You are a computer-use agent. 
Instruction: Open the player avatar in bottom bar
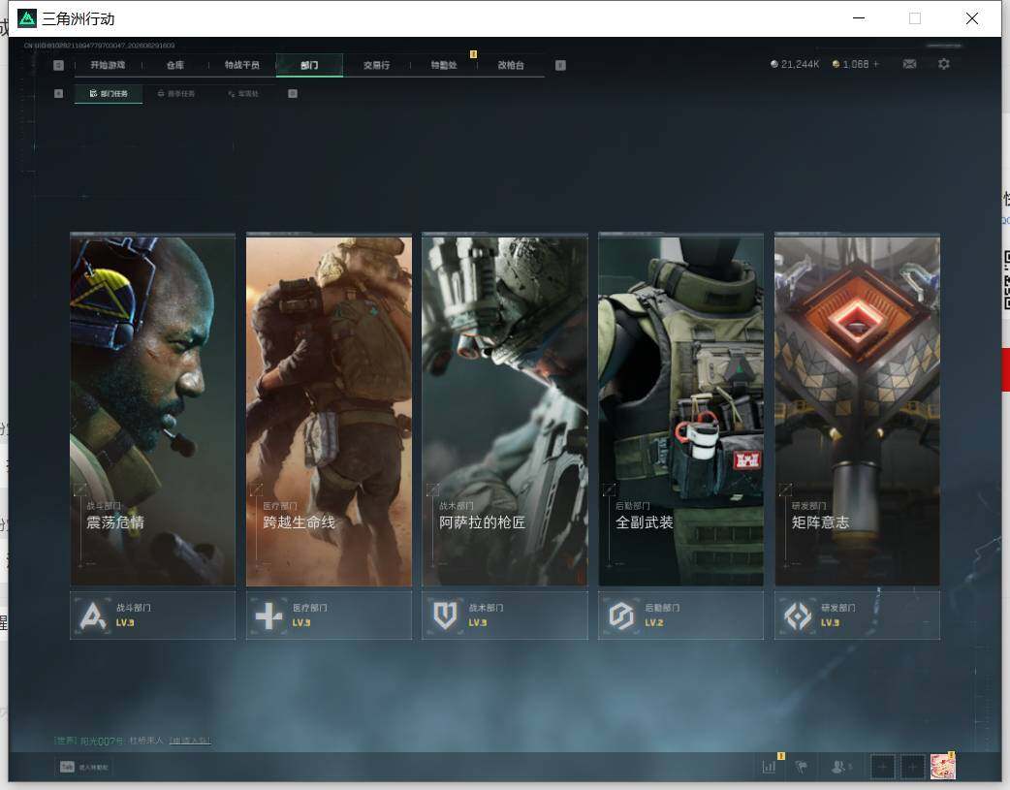click(x=943, y=767)
